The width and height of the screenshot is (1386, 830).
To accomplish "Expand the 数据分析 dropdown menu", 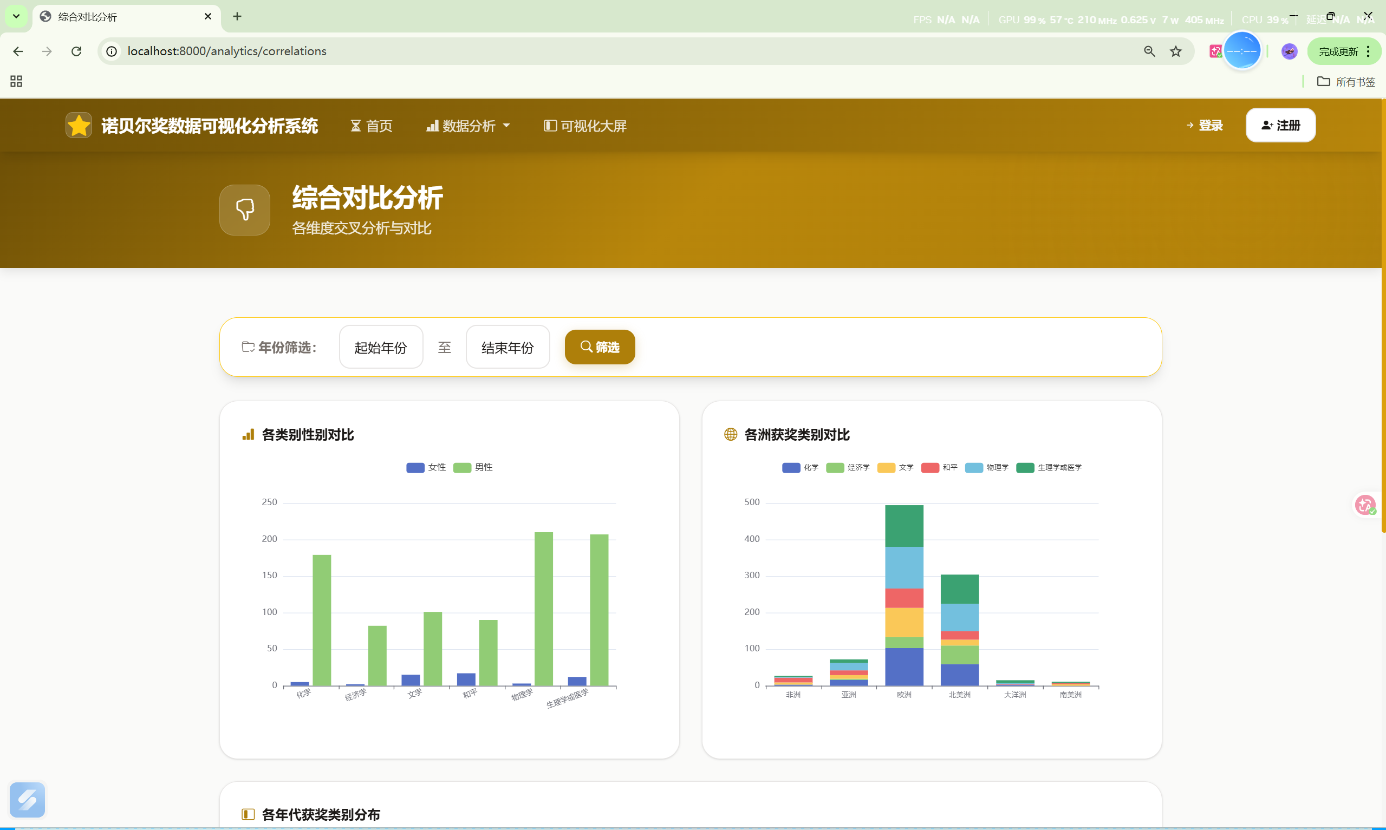I will pyautogui.click(x=468, y=126).
